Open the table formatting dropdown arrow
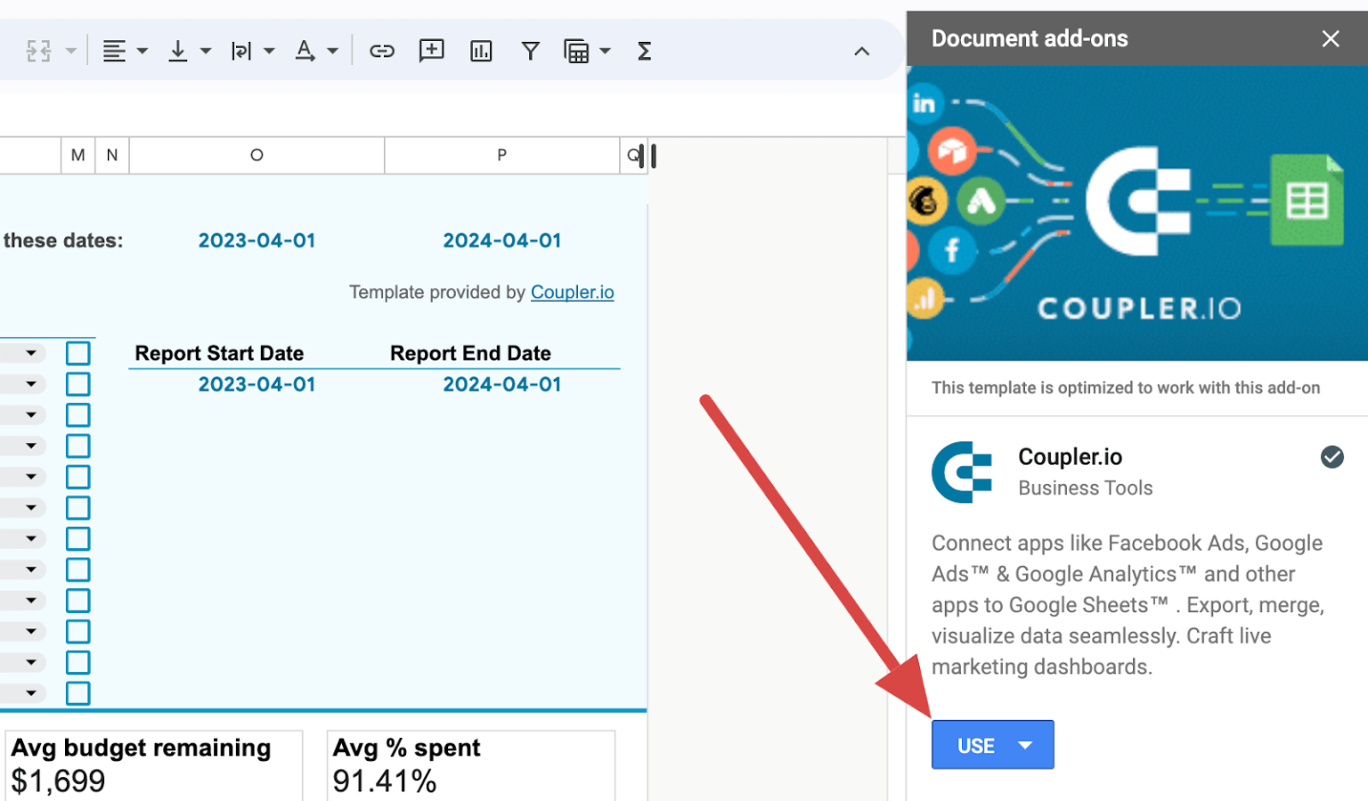This screenshot has width=1368, height=801. [607, 51]
